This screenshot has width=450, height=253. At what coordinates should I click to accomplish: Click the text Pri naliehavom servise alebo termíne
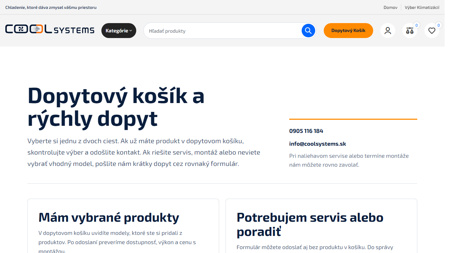pyautogui.click(x=349, y=160)
